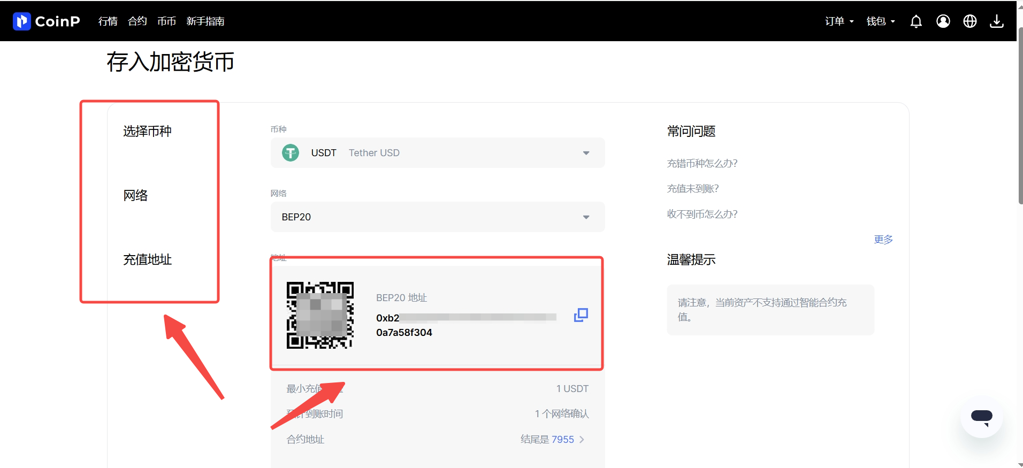This screenshot has width=1023, height=468.
Task: Select the 网络 step label
Action: [135, 196]
